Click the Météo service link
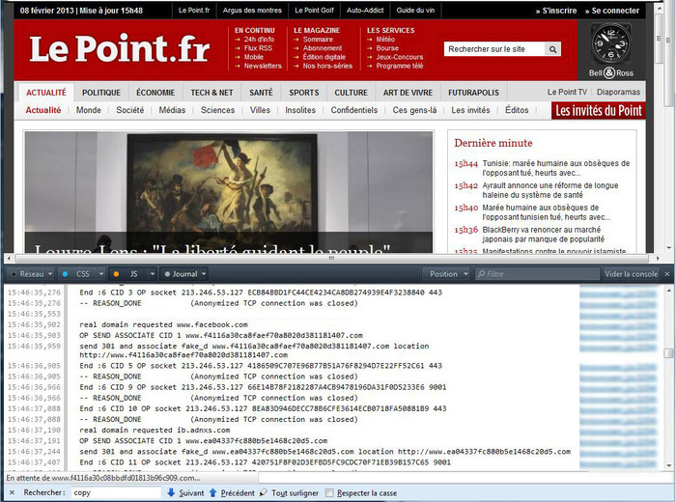This screenshot has height=502, width=676. tap(385, 40)
